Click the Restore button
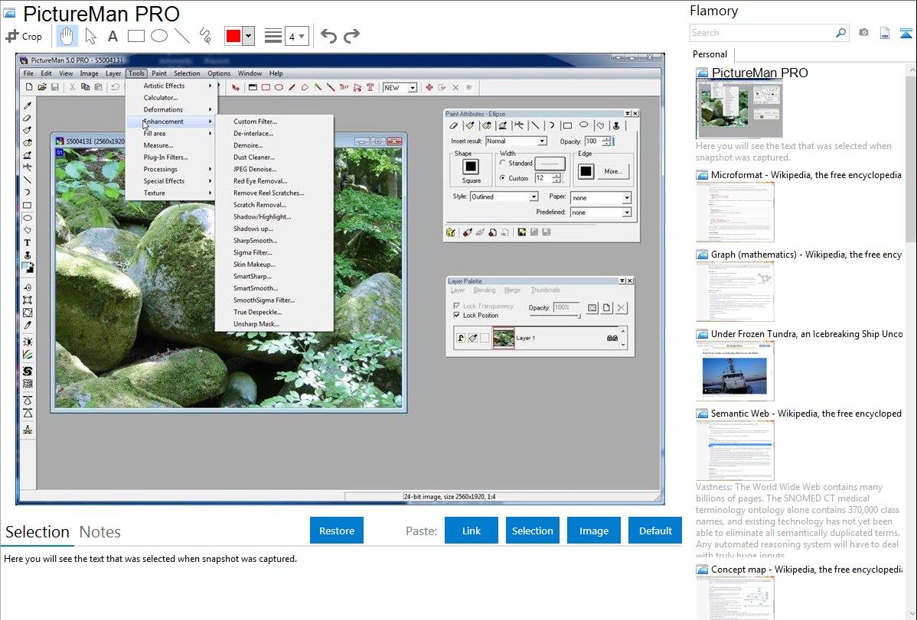This screenshot has width=917, height=620. (x=337, y=531)
